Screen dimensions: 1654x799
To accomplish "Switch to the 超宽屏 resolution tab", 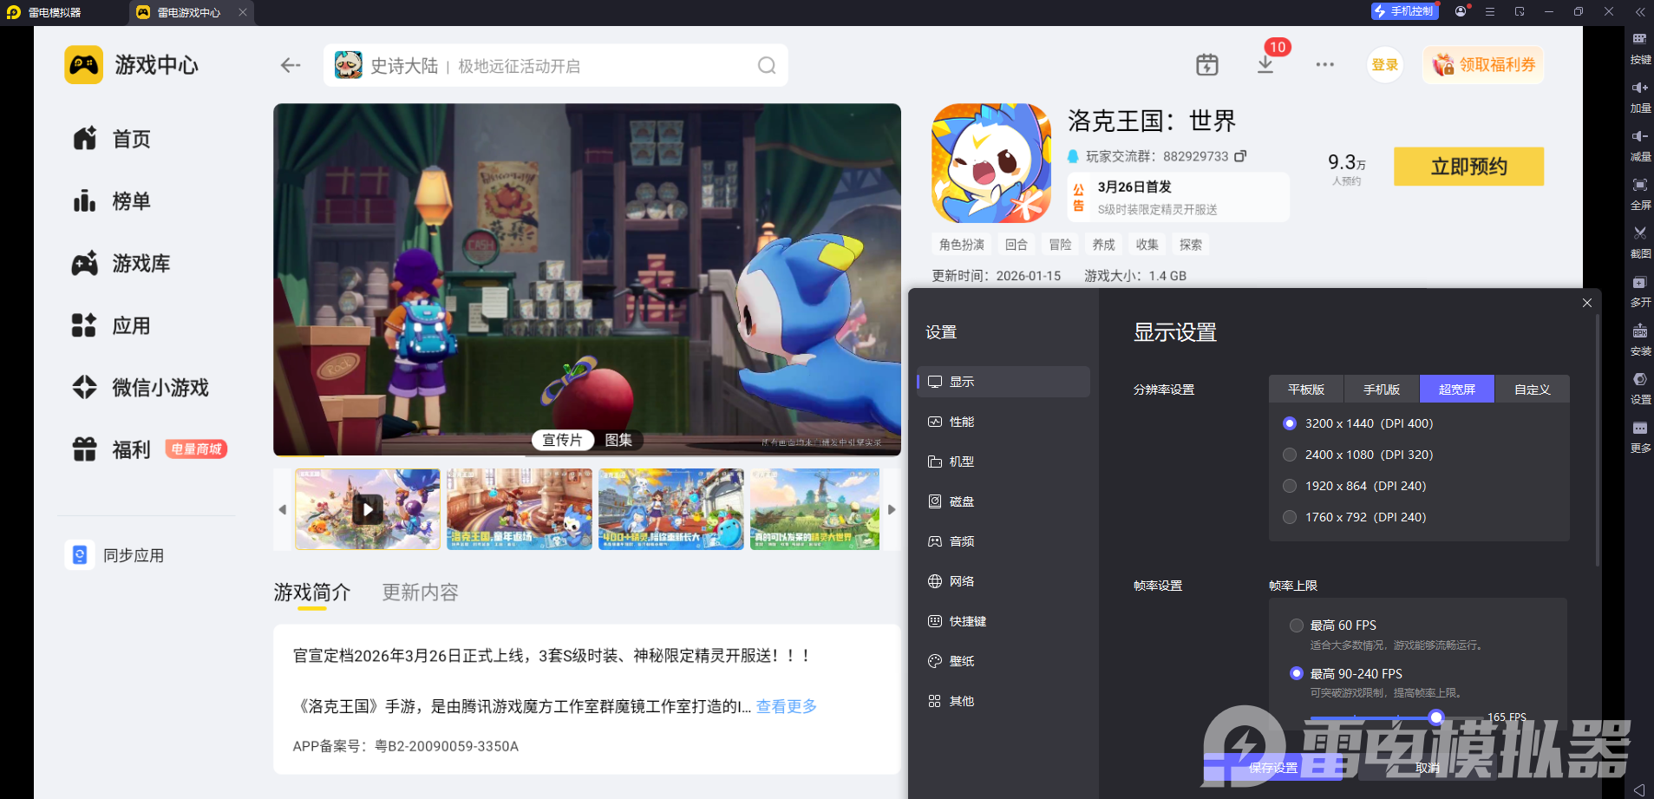I will pos(1457,390).
